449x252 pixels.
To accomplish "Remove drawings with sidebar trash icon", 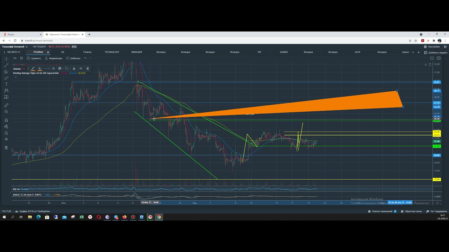I will click(6, 148).
